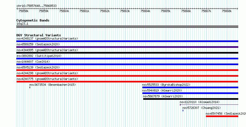The height and width of the screenshot is (127, 246).
Task: Open the esv3673534 (Besenbacher2015) label
Action: point(53,85)
